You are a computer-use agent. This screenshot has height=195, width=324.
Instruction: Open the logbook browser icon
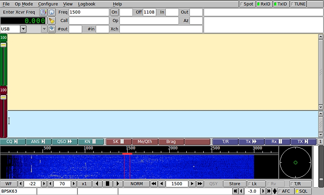click(x=43, y=12)
